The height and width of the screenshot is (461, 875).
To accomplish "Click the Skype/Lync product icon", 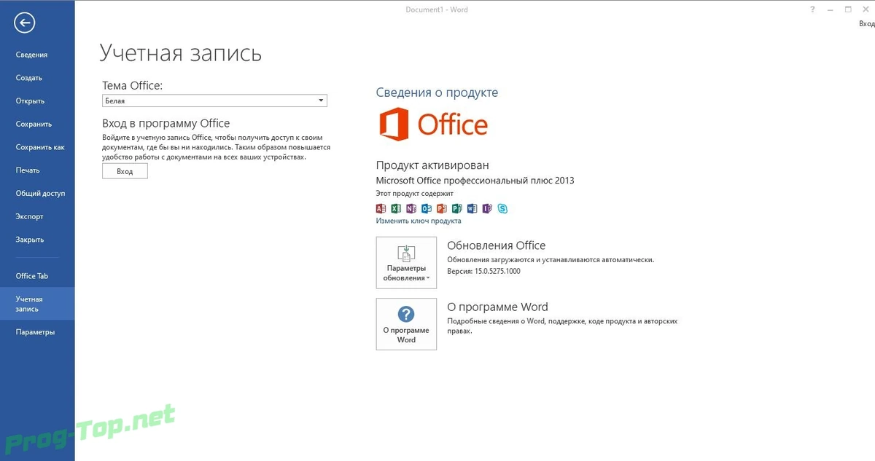I will click(x=502, y=208).
